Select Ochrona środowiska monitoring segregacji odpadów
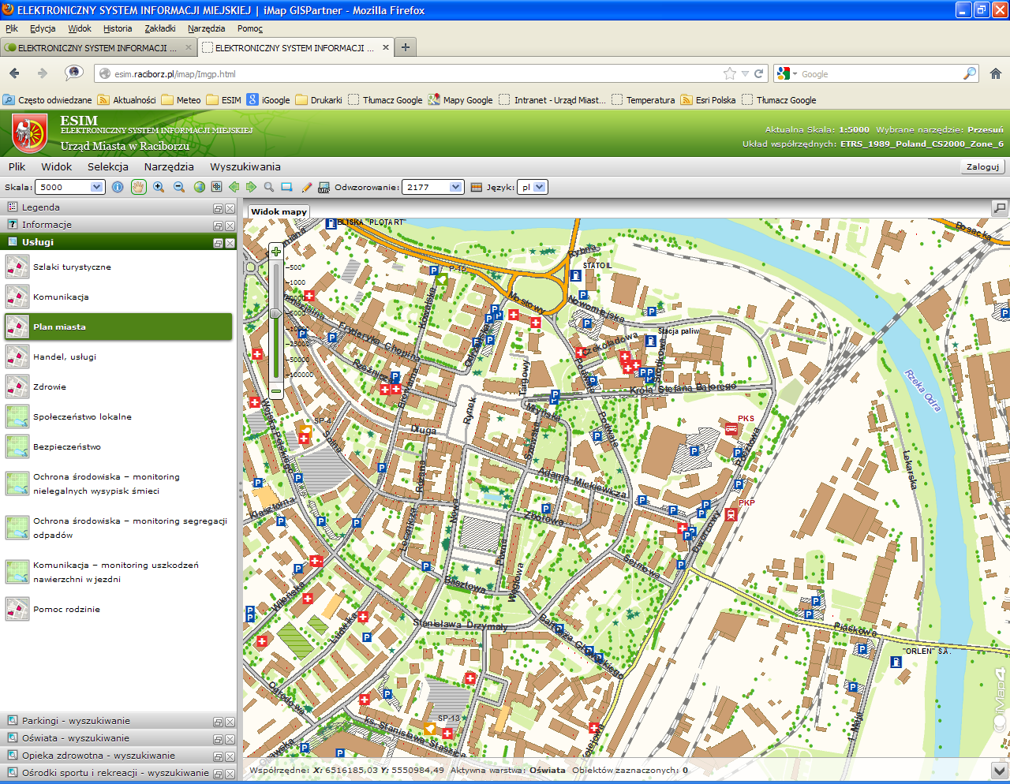The image size is (1010, 784). click(118, 528)
